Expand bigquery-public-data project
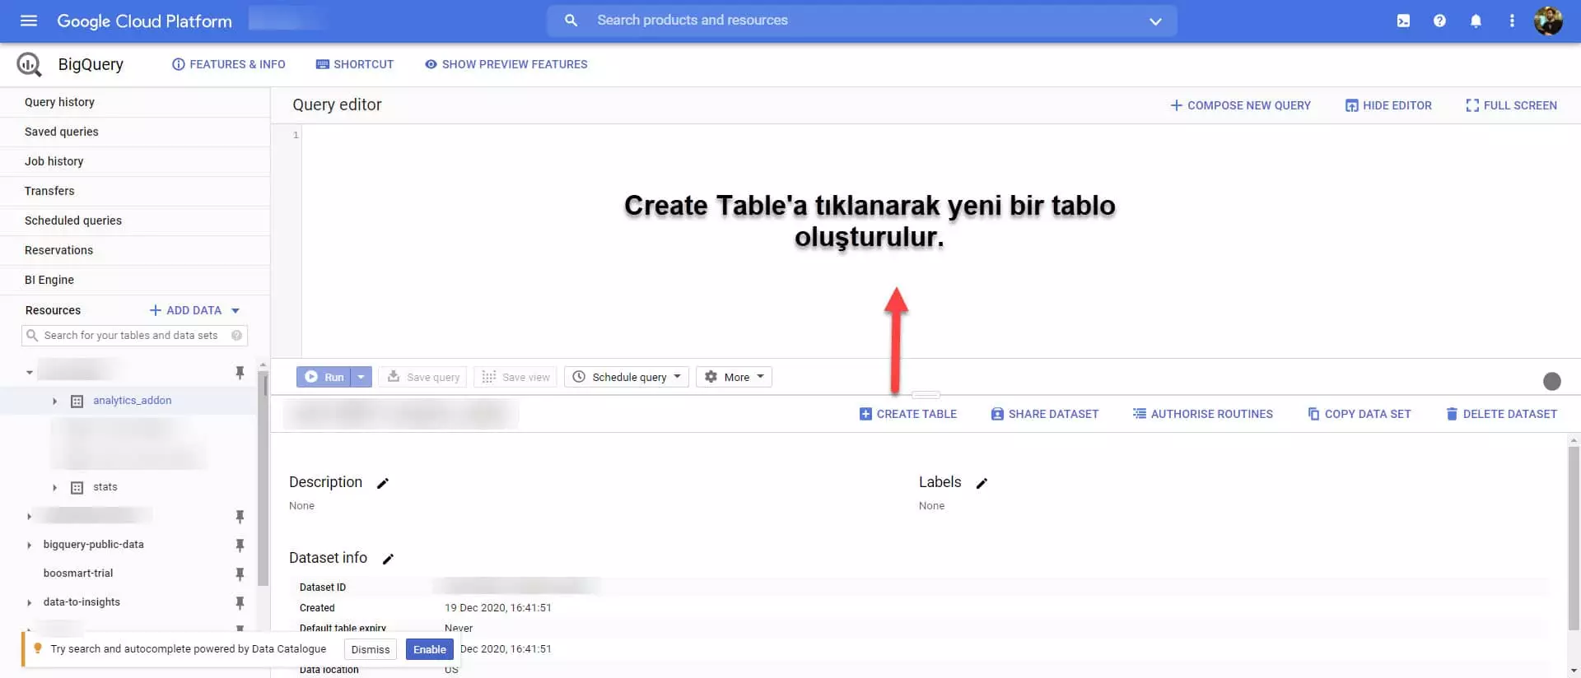The width and height of the screenshot is (1581, 678). coord(29,545)
